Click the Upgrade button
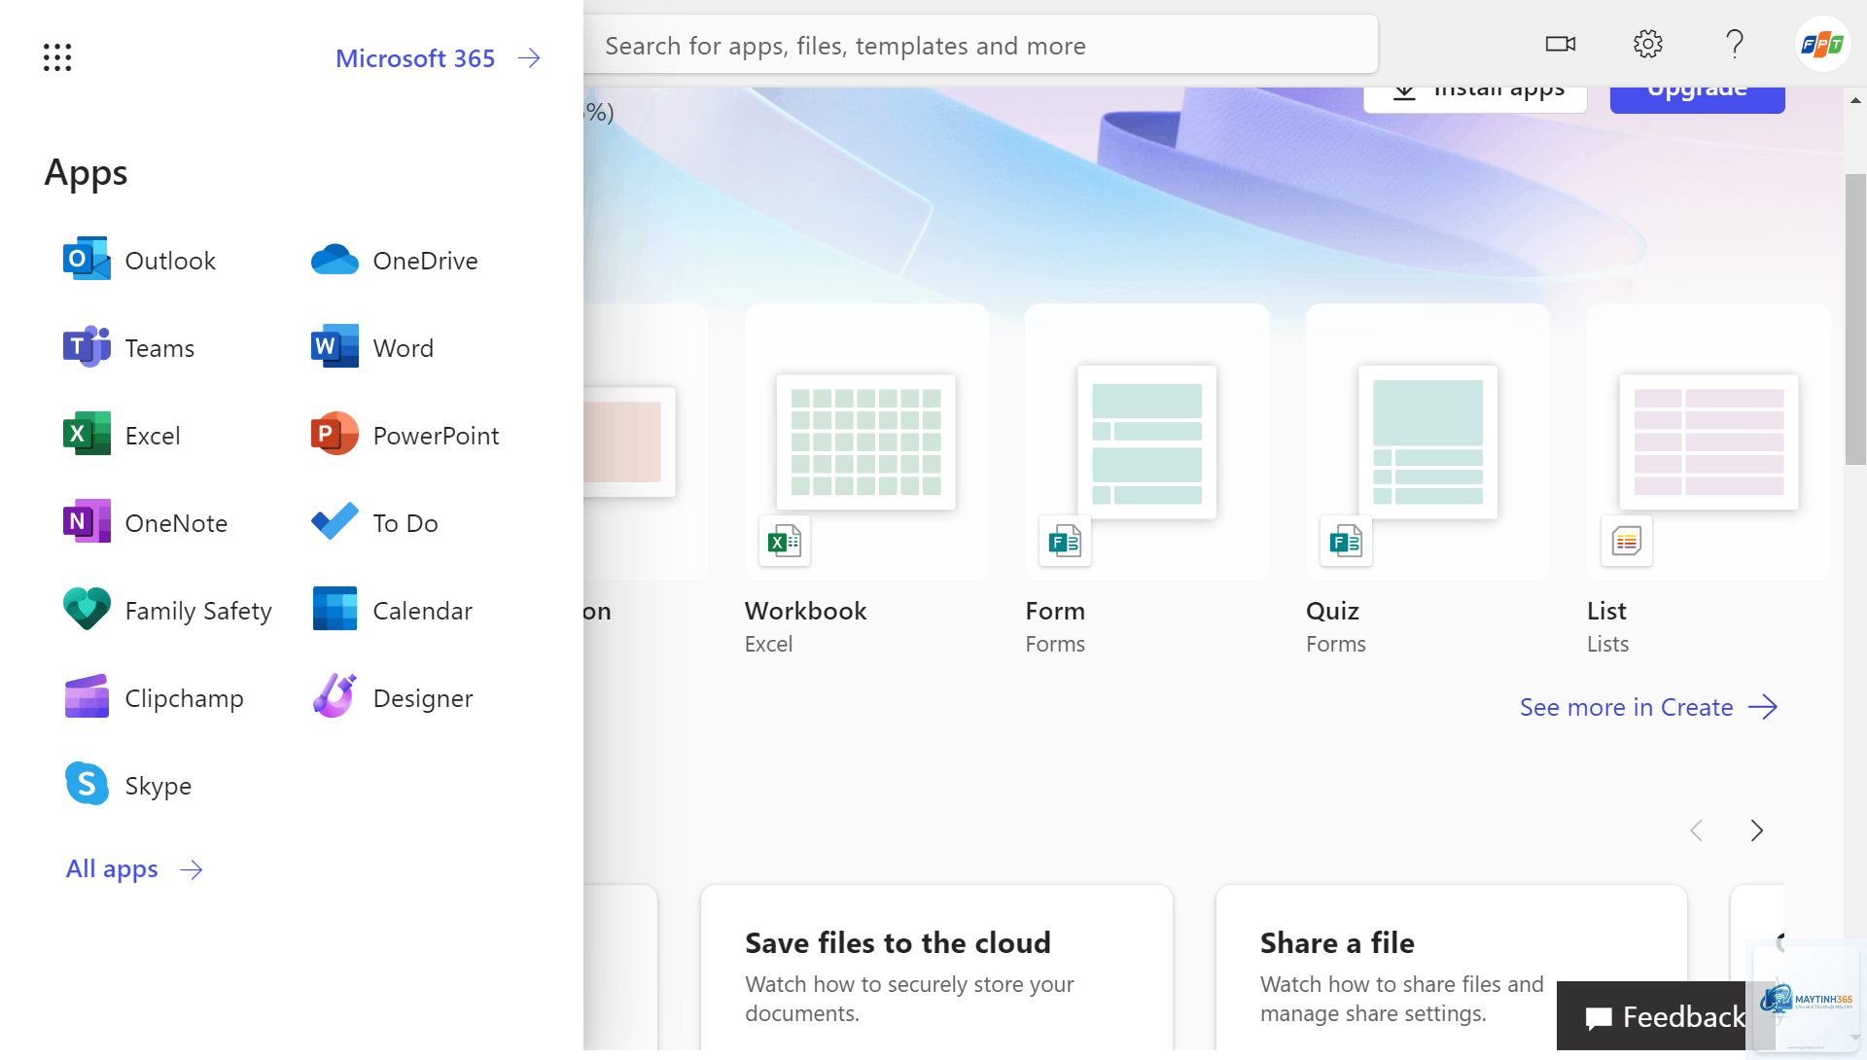Image resolution: width=1867 pixels, height=1060 pixels. point(1697,97)
